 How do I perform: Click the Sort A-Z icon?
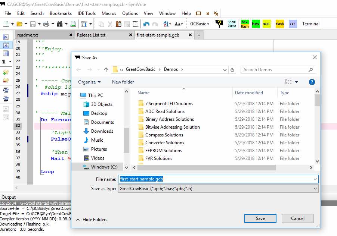tap(166, 24)
